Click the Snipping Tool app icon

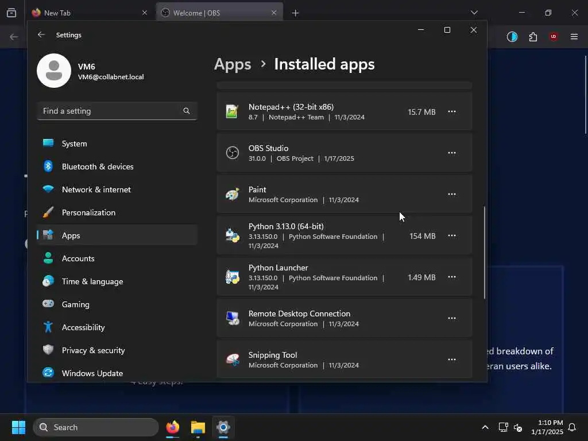point(232,359)
